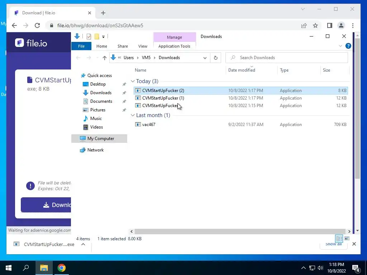Click the horizontal scrollbar right arrow
This screenshot has height=275, width=367.
coord(349,232)
